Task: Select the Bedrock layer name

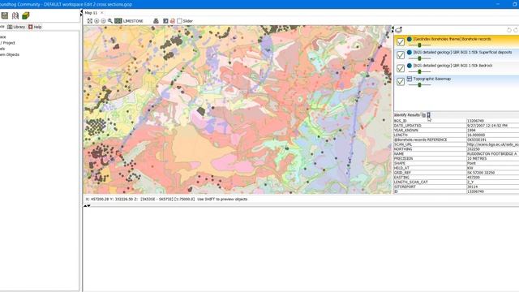Action: (453, 66)
